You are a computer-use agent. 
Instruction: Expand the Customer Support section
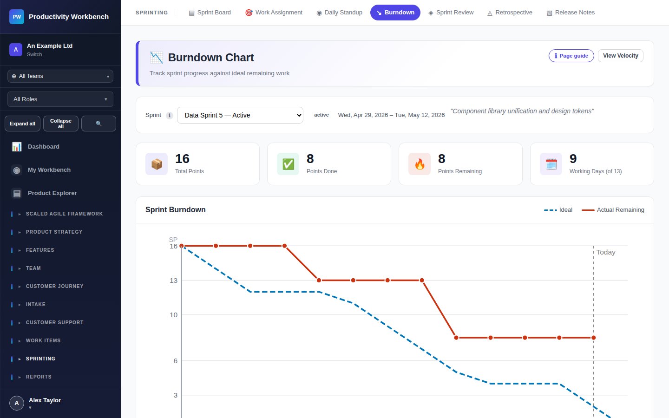(60, 323)
